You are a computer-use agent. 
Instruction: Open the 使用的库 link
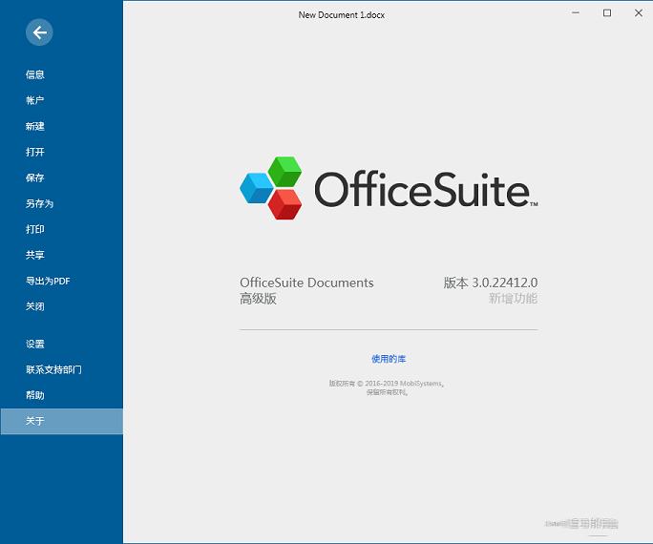(389, 359)
